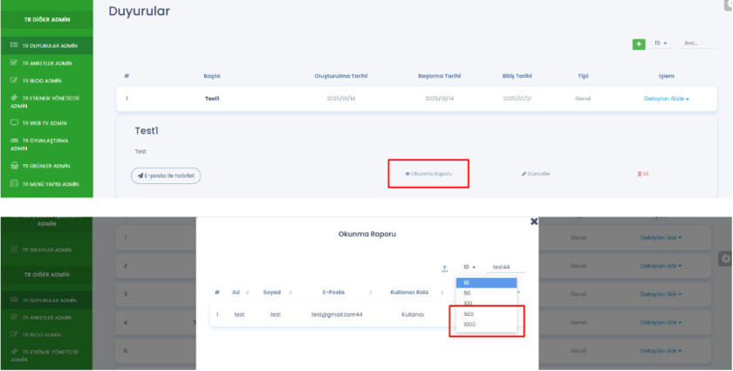The height and width of the screenshot is (371, 733).
Task: Select 500 in the rows dropdown
Action: (x=469, y=314)
